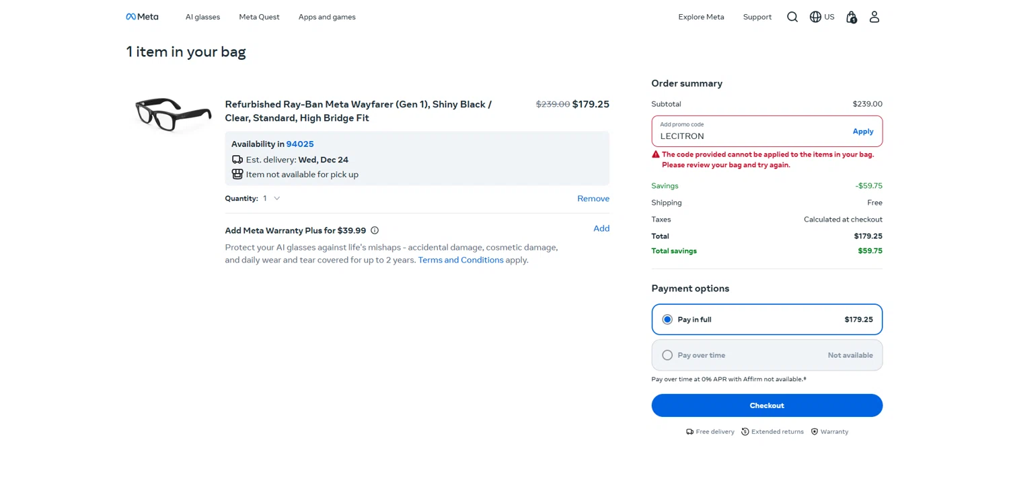Click the Free delivery truck icon

[689, 432]
